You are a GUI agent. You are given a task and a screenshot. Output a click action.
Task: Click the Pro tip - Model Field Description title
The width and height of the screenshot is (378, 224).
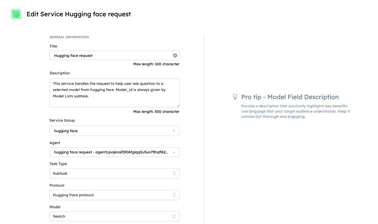[290, 97]
